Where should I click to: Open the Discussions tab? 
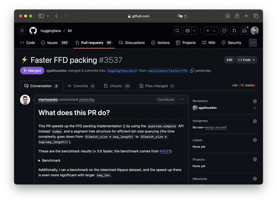click(132, 43)
